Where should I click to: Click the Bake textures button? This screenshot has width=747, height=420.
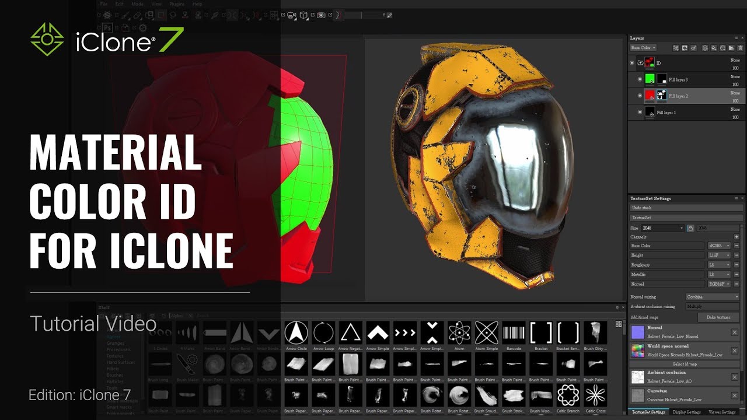pyautogui.click(x=719, y=317)
